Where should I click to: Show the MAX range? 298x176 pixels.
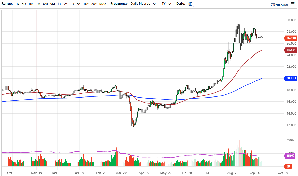[x=103, y=4]
